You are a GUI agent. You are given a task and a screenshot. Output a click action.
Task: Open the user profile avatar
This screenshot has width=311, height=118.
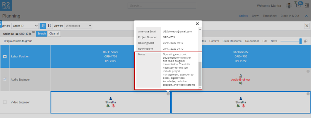click(289, 6)
